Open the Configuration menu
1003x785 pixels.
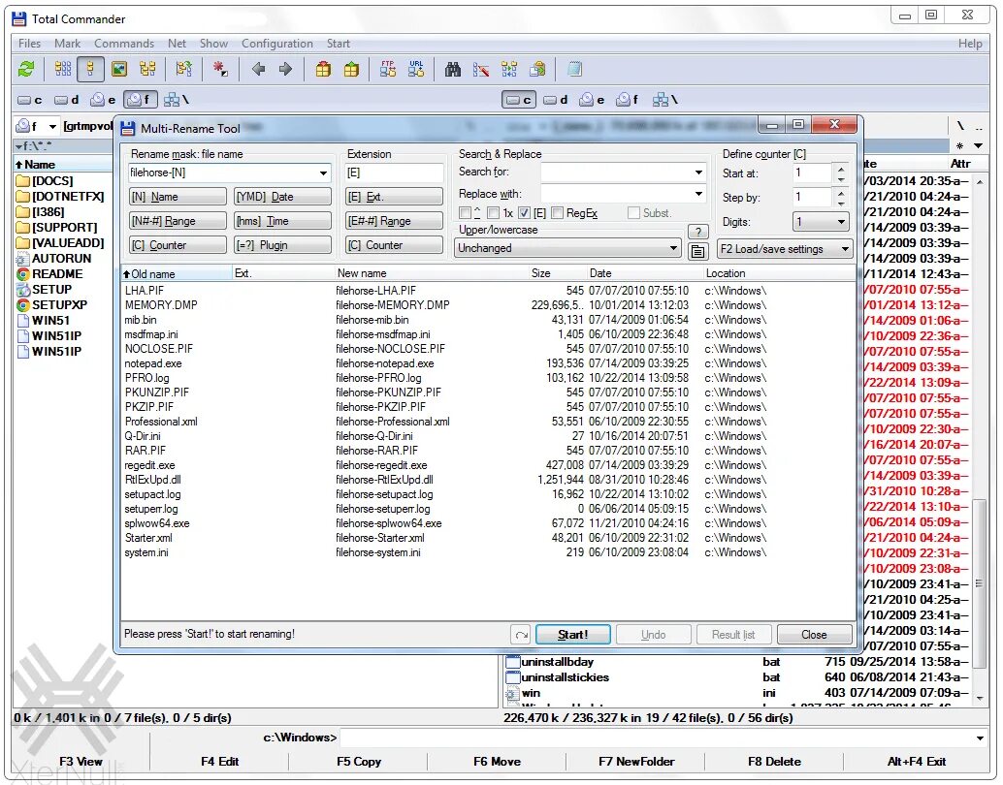pyautogui.click(x=277, y=44)
